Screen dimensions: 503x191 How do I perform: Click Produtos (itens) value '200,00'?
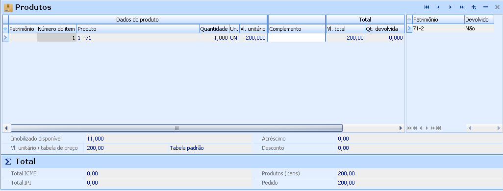pos(346,174)
